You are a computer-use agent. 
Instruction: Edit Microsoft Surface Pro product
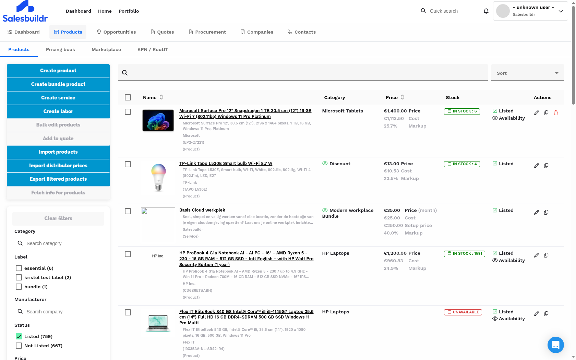pos(537,113)
